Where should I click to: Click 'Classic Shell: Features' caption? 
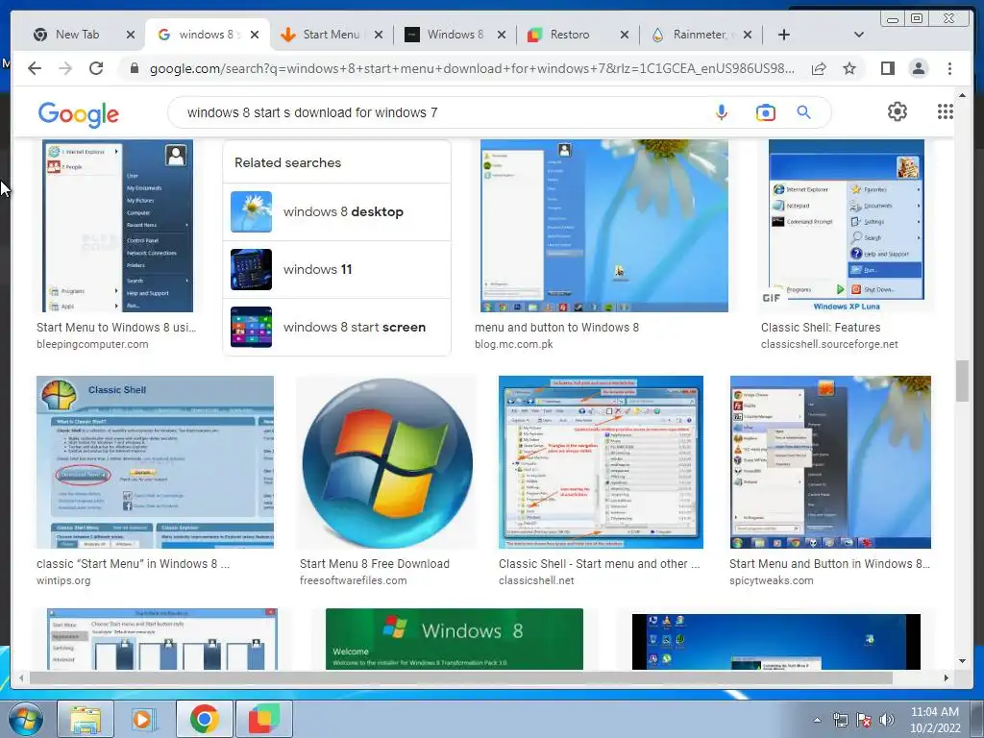(x=821, y=327)
